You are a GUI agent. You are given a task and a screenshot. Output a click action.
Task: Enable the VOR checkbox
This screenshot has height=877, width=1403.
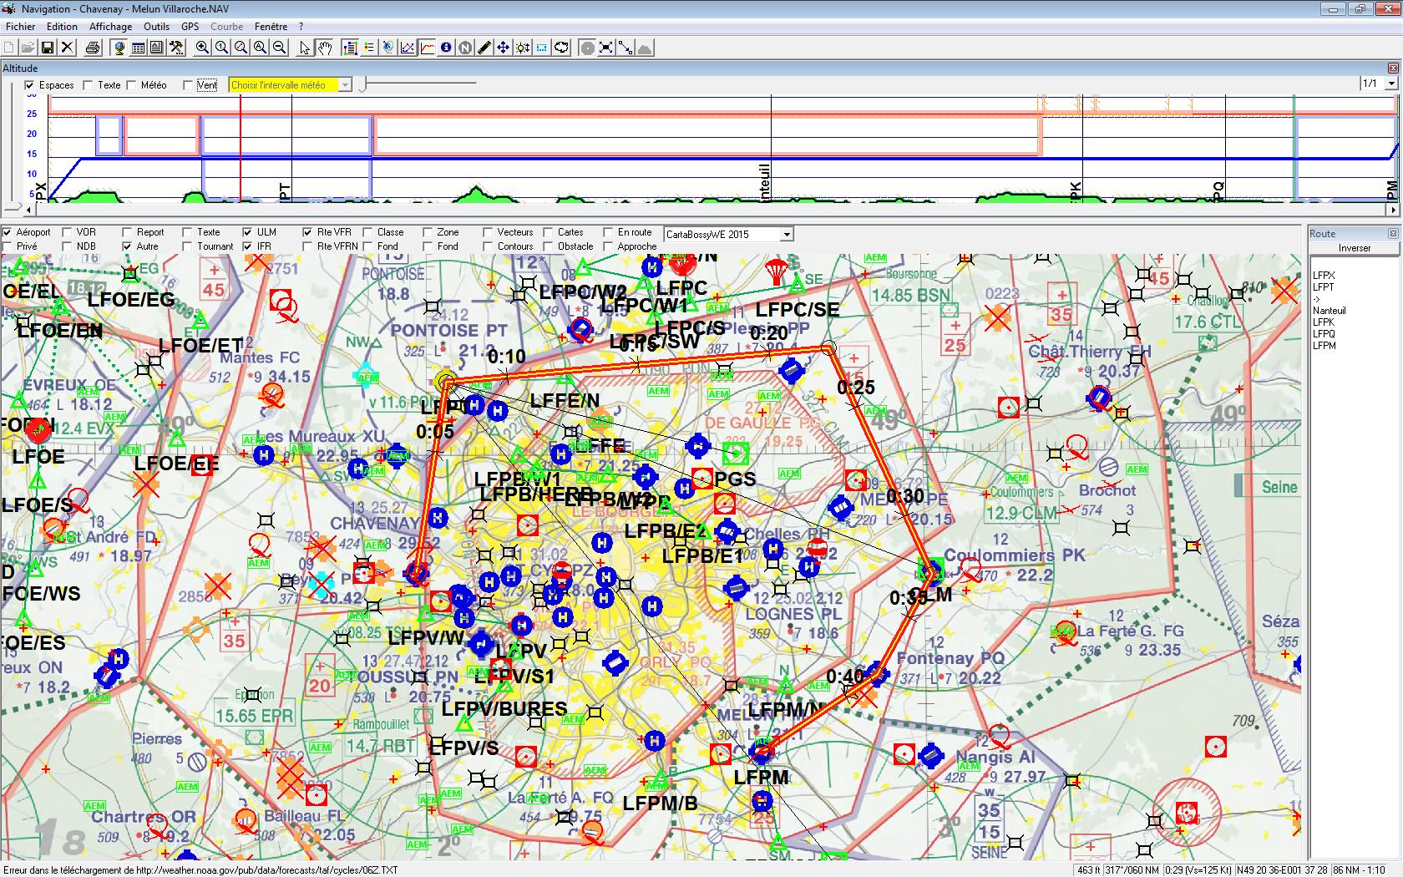(x=68, y=232)
